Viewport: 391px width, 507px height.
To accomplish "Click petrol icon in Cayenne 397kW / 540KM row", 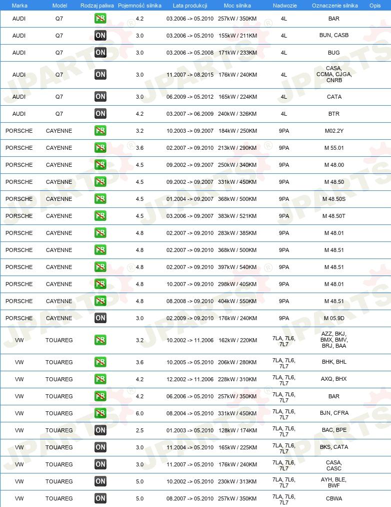I will (100, 267).
